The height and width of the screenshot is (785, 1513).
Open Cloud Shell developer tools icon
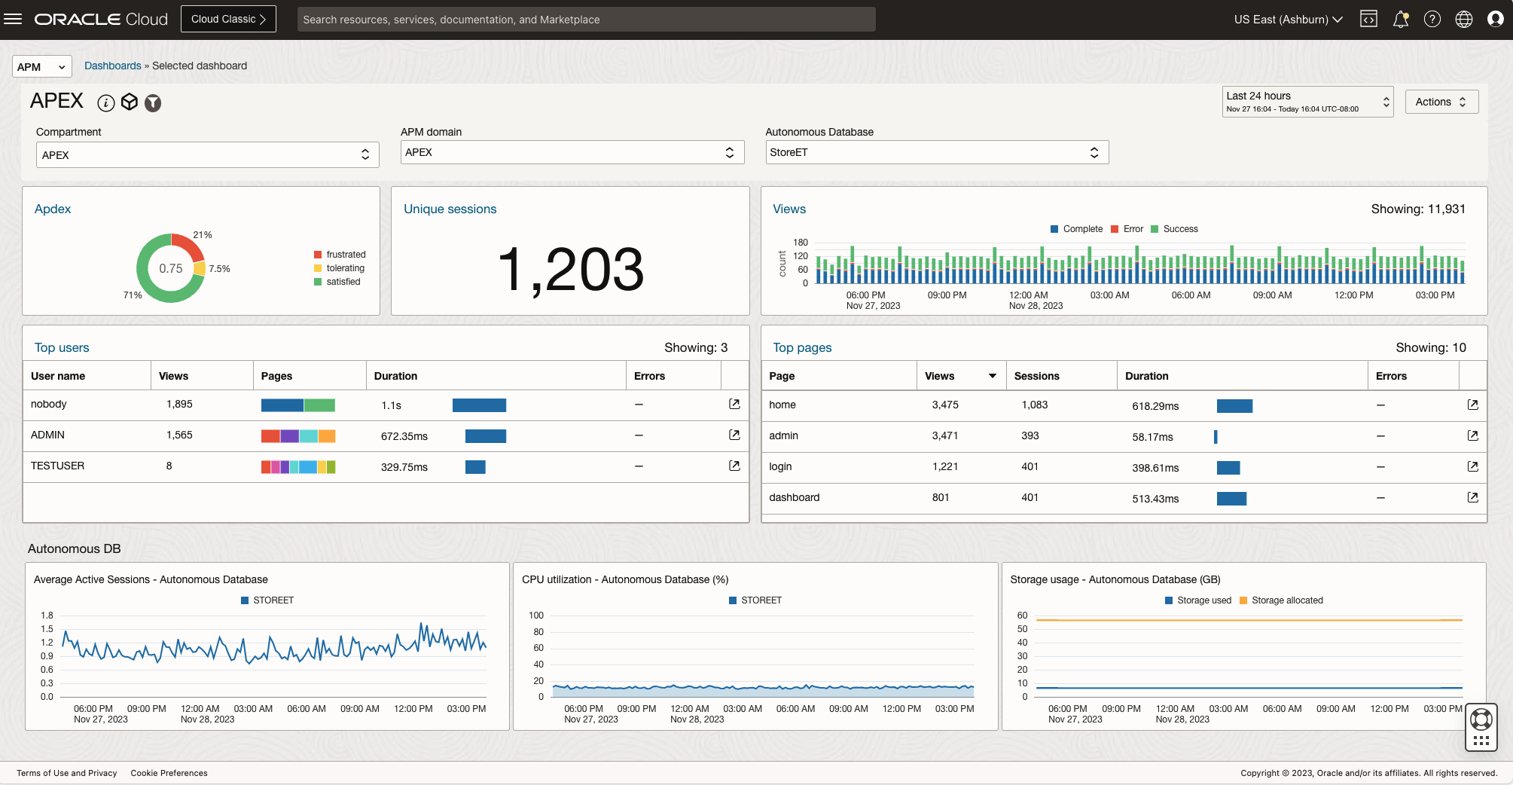pos(1368,19)
